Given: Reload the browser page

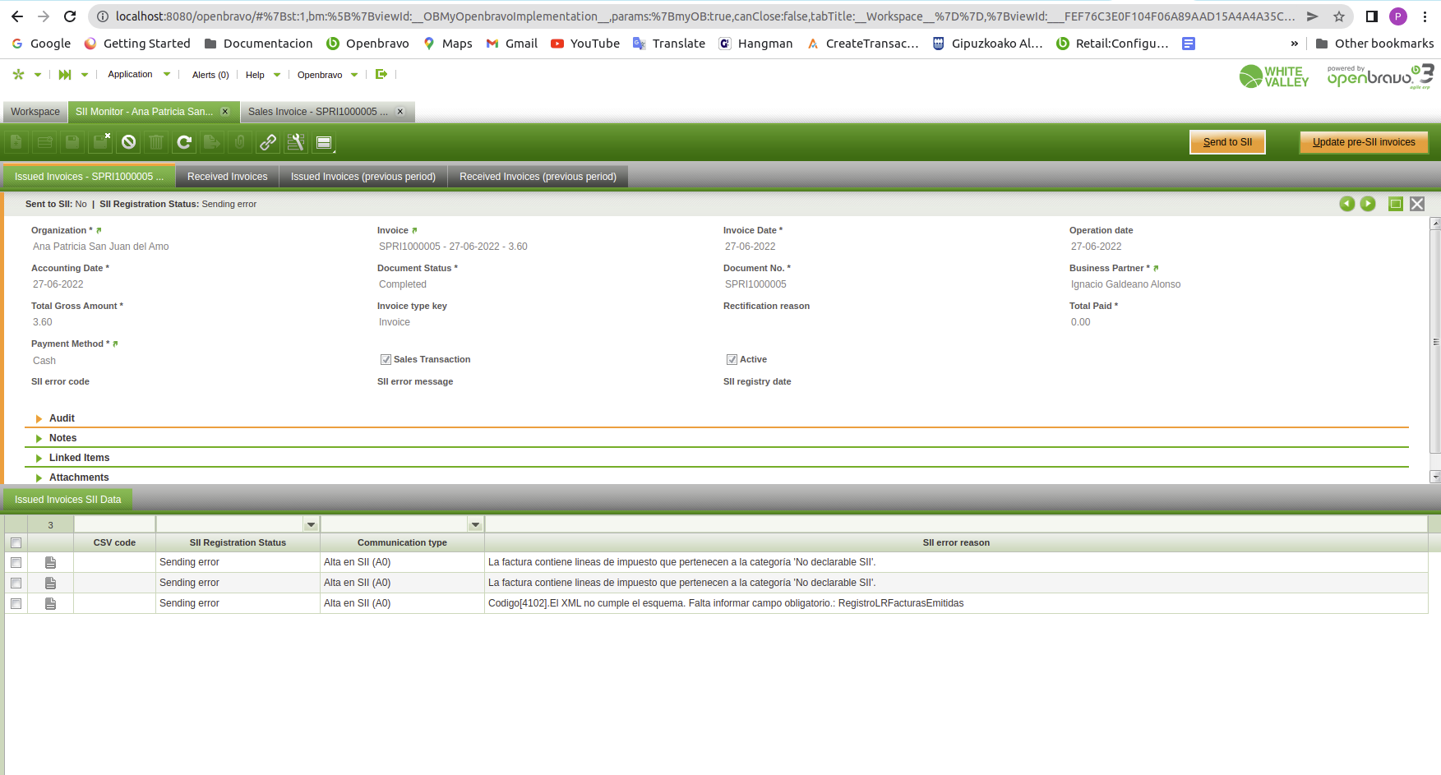Looking at the screenshot, I should [x=70, y=16].
